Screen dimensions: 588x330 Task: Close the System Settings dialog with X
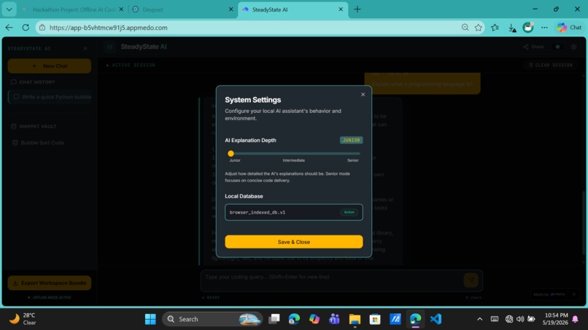(x=363, y=95)
